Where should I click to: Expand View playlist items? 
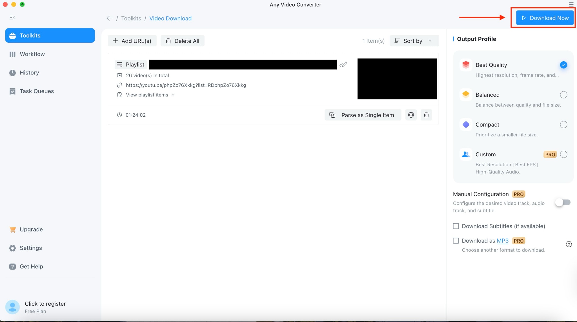(x=150, y=95)
